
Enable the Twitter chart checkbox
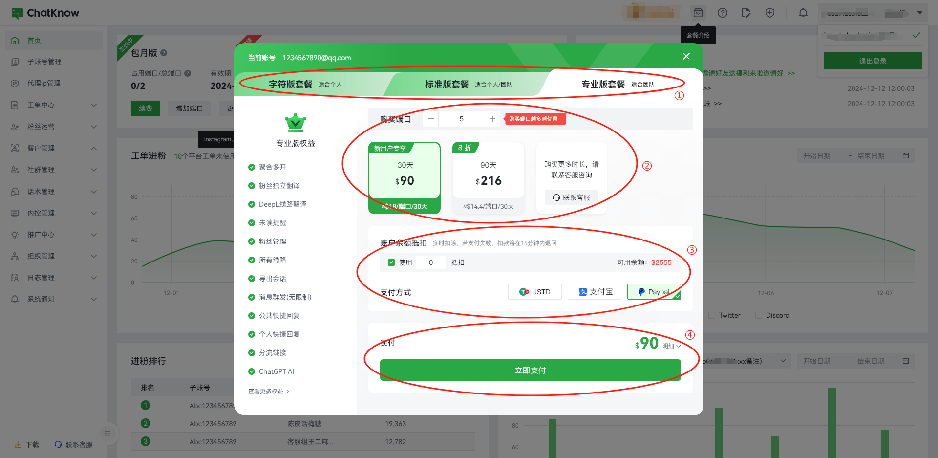point(712,315)
